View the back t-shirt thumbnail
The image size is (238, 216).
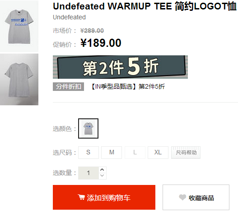(x=19, y=79)
